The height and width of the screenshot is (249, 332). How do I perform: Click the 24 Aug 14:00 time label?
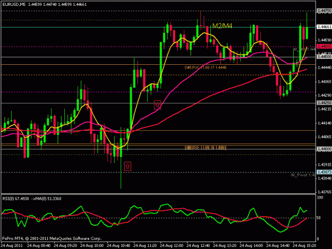251,246
